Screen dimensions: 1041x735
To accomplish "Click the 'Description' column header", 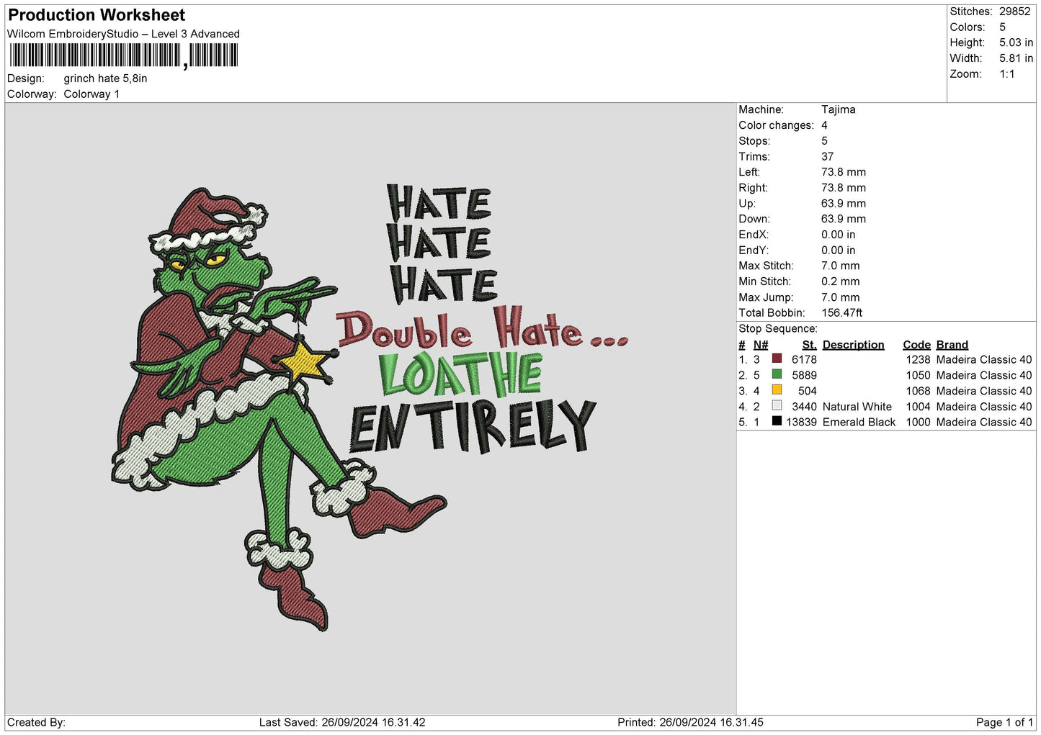I will tap(853, 345).
